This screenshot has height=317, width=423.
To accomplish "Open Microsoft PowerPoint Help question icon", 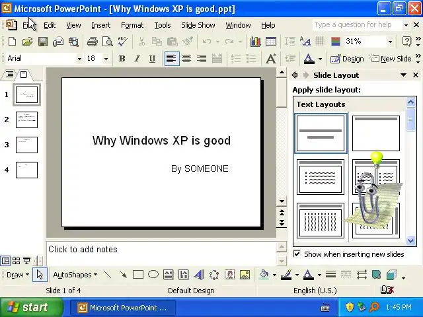I will click(406, 42).
